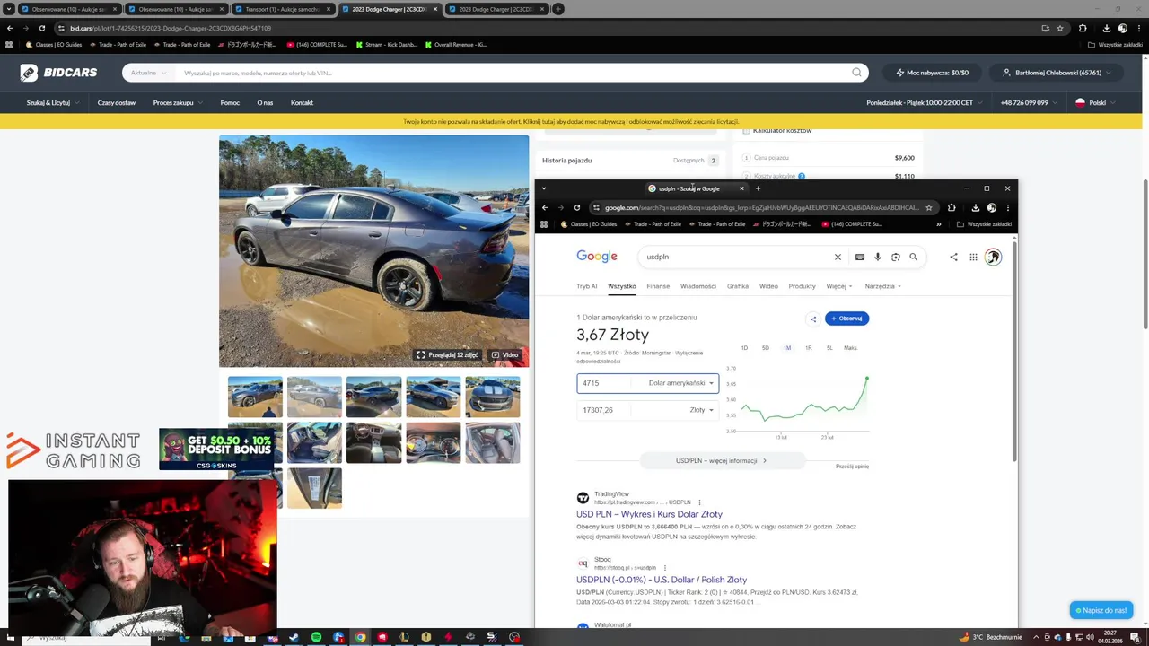This screenshot has width=1149, height=646.
Task: Clear the Google search box with X
Action: (838, 257)
